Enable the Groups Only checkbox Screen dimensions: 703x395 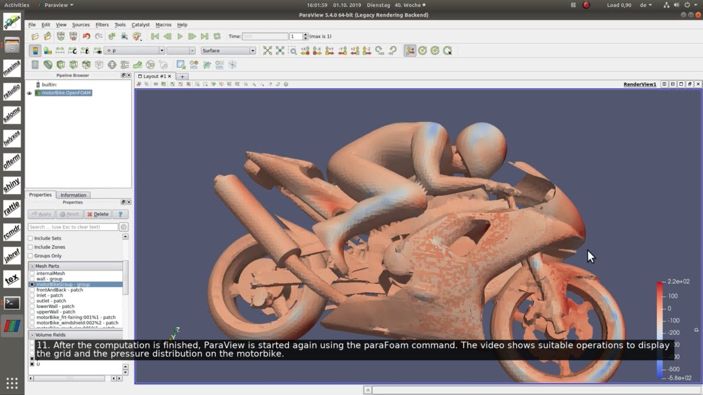pos(30,256)
